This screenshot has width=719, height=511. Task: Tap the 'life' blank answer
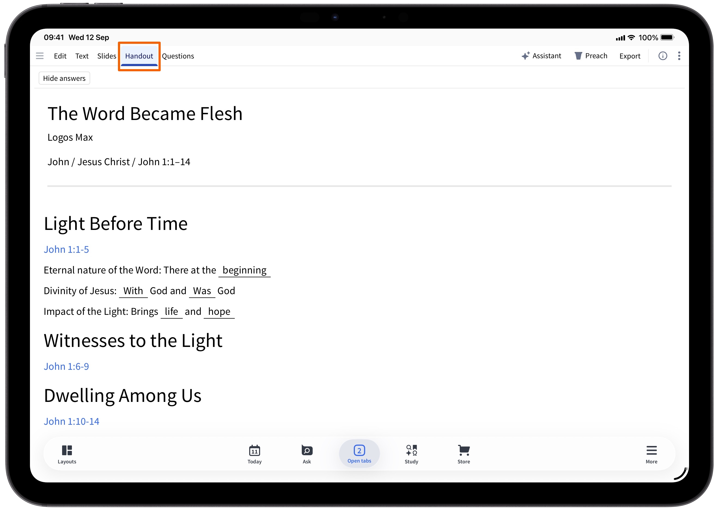tap(171, 312)
